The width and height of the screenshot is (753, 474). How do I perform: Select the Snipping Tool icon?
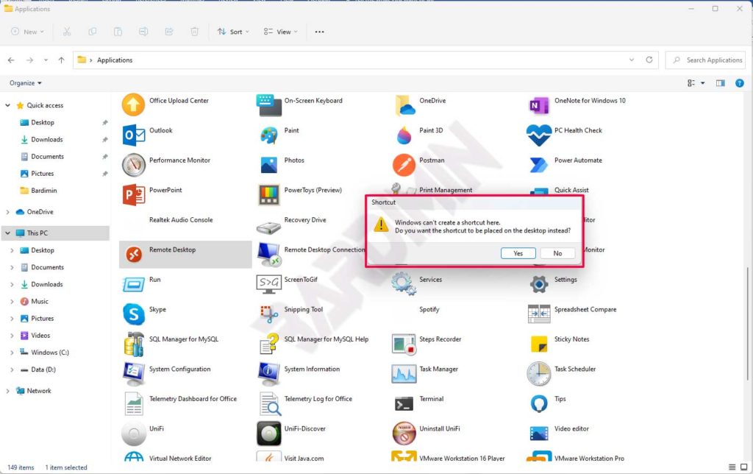(x=269, y=314)
